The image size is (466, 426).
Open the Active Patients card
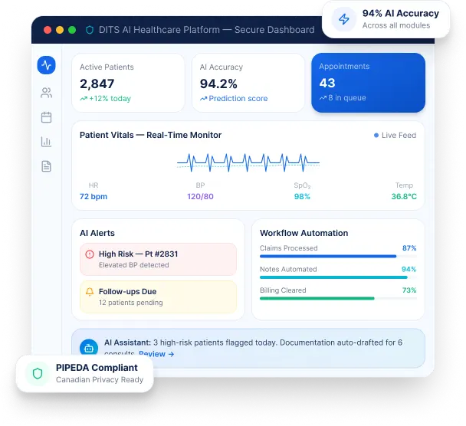point(128,83)
